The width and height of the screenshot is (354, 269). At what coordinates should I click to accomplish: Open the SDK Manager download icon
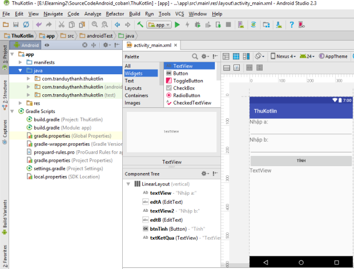[x=279, y=25]
